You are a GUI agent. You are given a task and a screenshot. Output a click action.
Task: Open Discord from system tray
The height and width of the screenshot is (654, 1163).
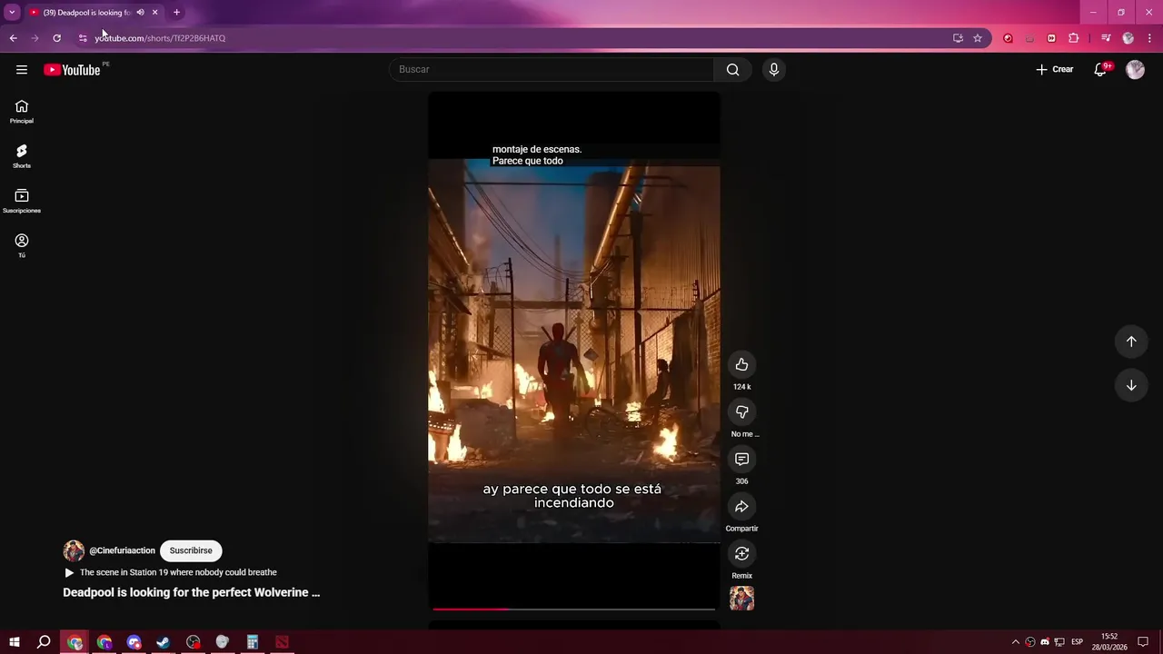(x=1045, y=642)
